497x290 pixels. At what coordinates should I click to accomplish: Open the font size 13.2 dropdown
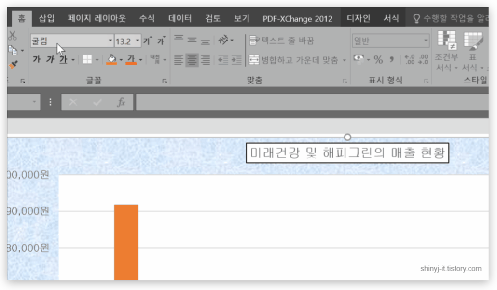click(x=137, y=41)
